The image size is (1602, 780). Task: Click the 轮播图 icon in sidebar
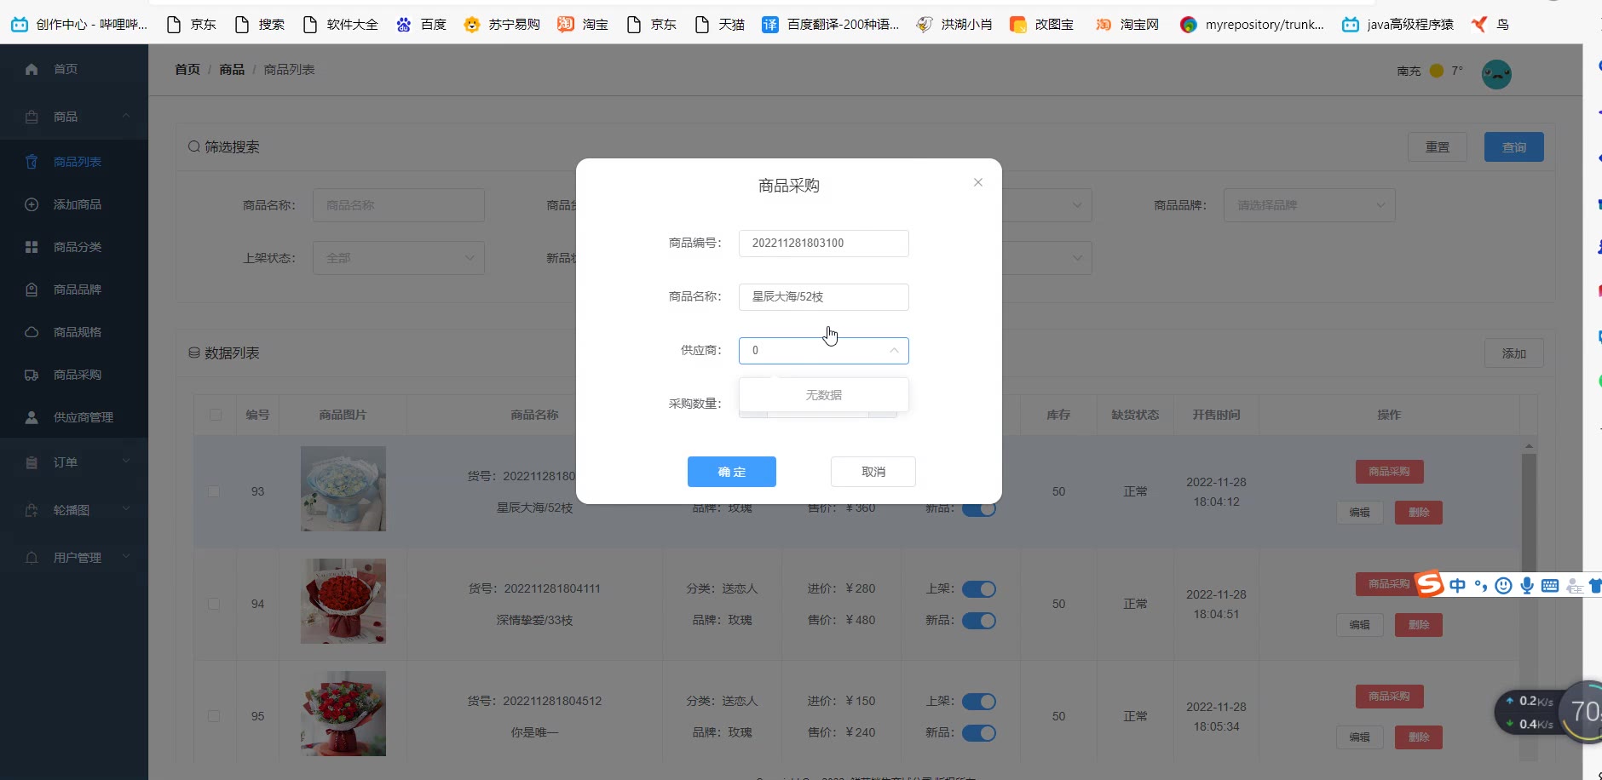32,510
